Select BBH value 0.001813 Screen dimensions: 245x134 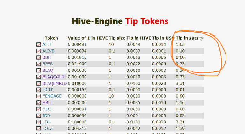point(77,57)
